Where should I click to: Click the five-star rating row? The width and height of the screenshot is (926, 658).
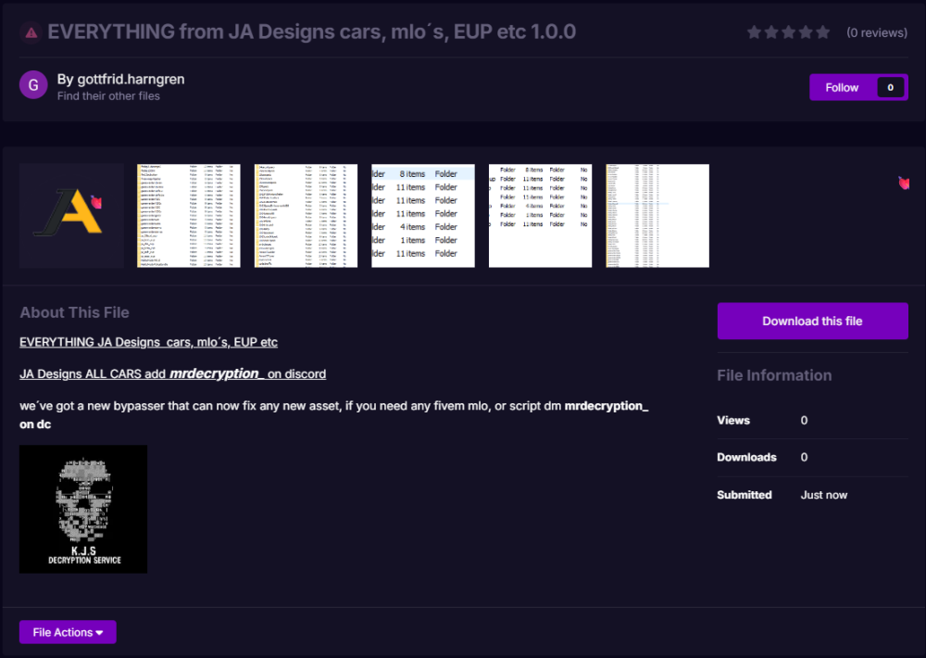[x=788, y=32]
